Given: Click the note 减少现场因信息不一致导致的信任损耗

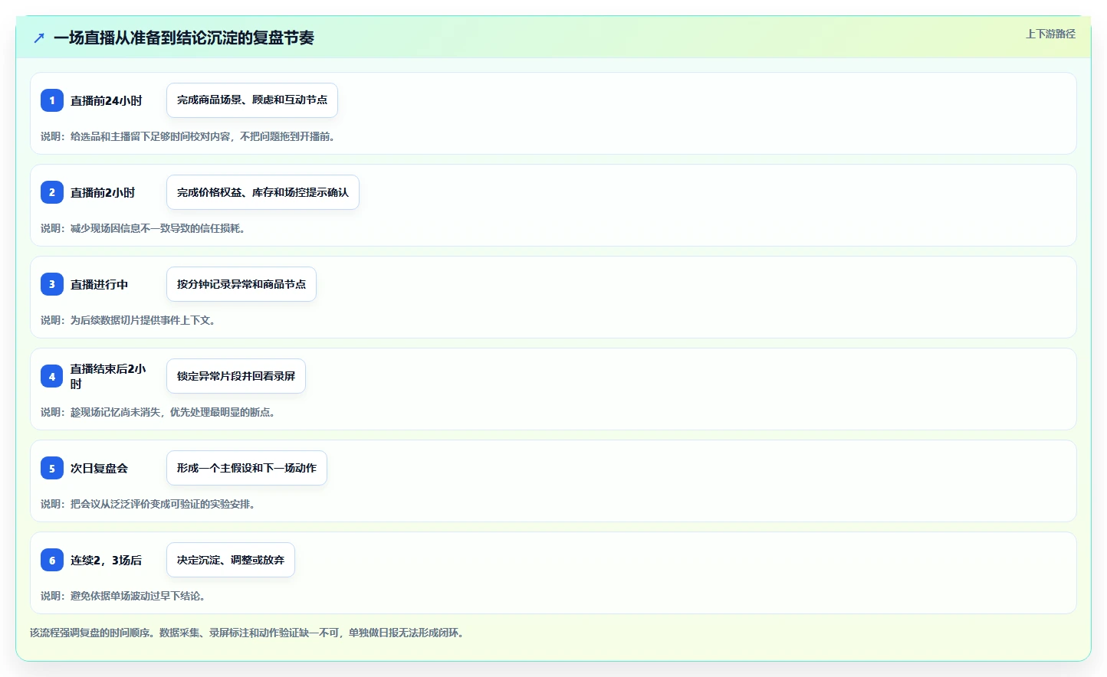Looking at the screenshot, I should click(x=158, y=228).
